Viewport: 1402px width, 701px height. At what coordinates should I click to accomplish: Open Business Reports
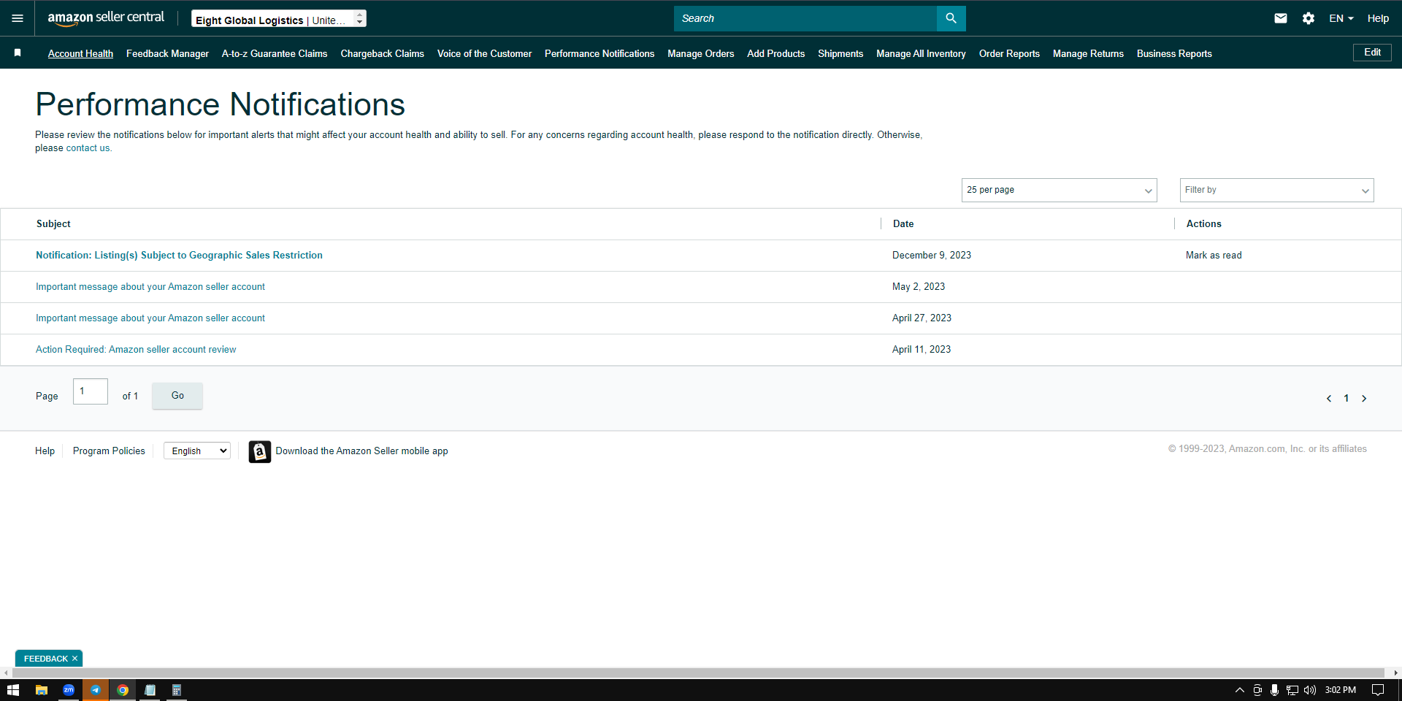point(1174,53)
